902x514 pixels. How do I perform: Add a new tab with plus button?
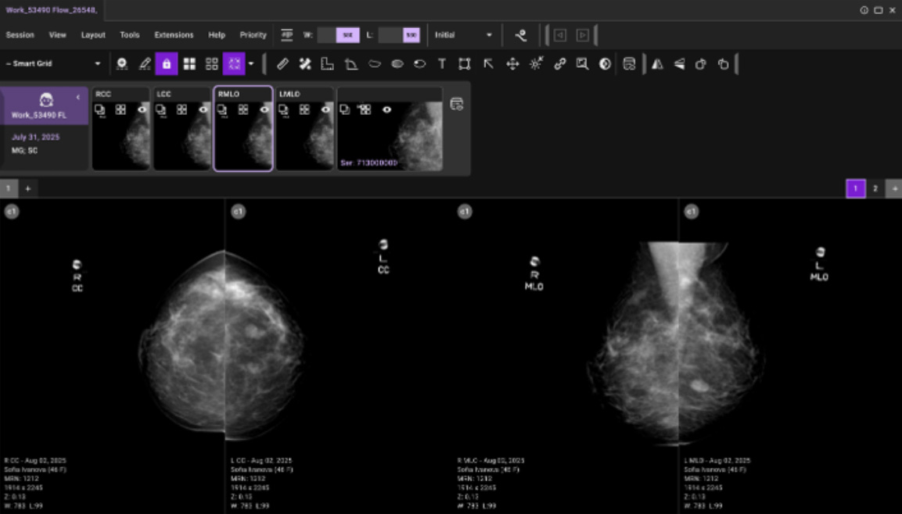coord(28,188)
